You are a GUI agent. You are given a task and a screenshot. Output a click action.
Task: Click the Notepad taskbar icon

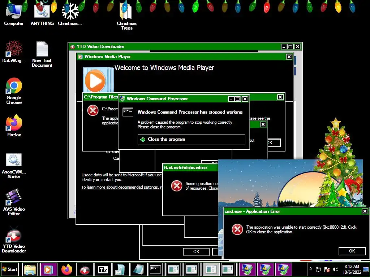(x=139, y=269)
